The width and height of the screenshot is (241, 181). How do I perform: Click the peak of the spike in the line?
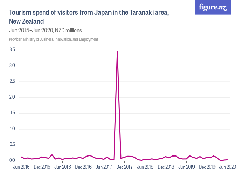(117, 52)
